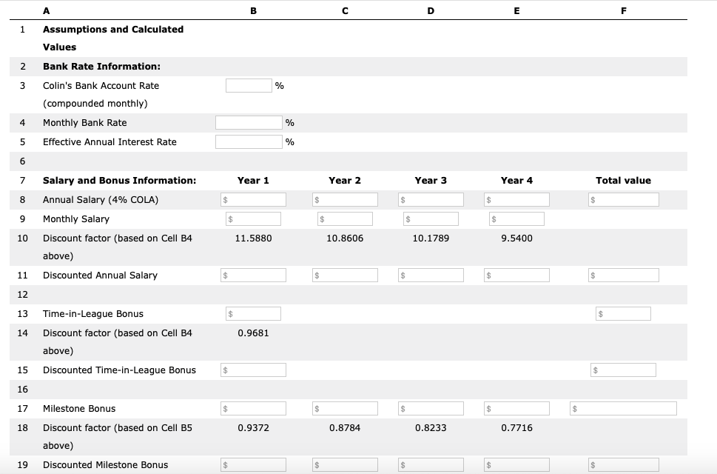The image size is (717, 474).
Task: Click the discount factor value 0.9372
Action: tap(253, 428)
